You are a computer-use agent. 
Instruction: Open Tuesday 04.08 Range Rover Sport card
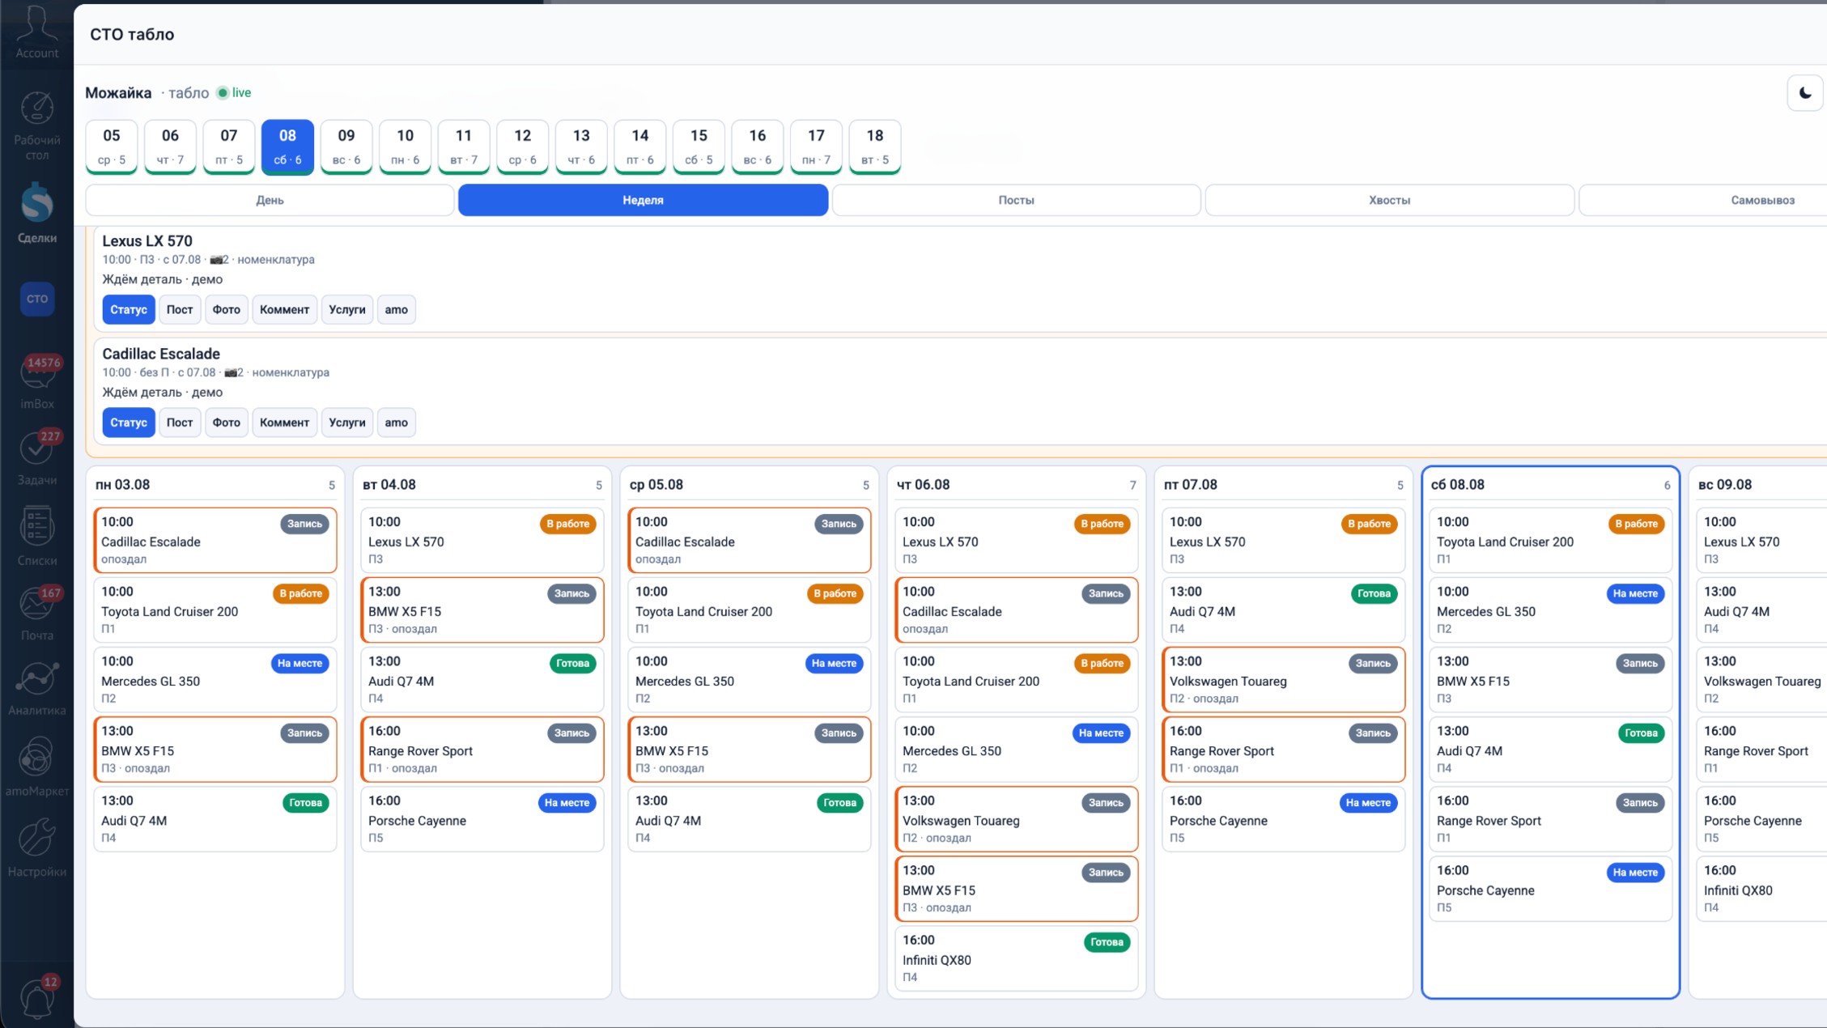(482, 749)
